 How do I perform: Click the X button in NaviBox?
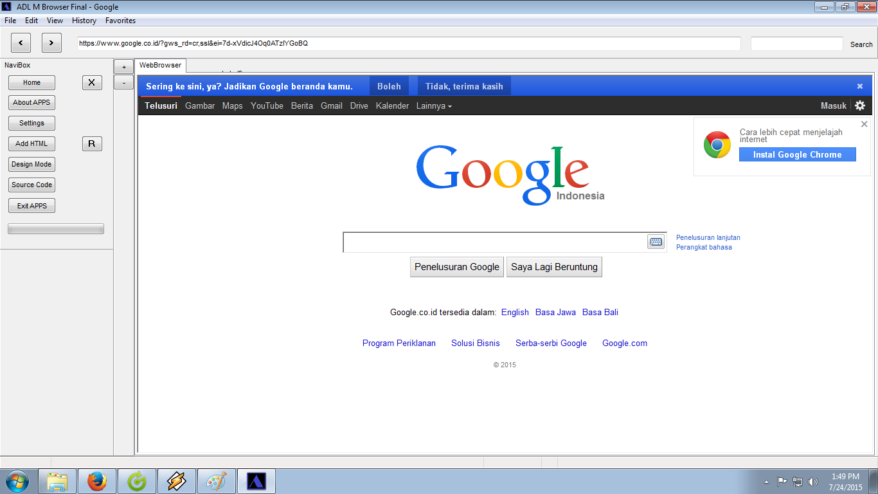coord(92,82)
